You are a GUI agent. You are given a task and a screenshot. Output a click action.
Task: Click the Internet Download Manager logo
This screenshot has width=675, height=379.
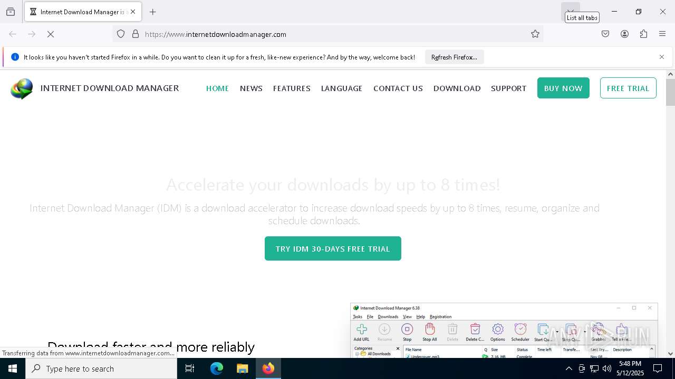pyautogui.click(x=22, y=88)
